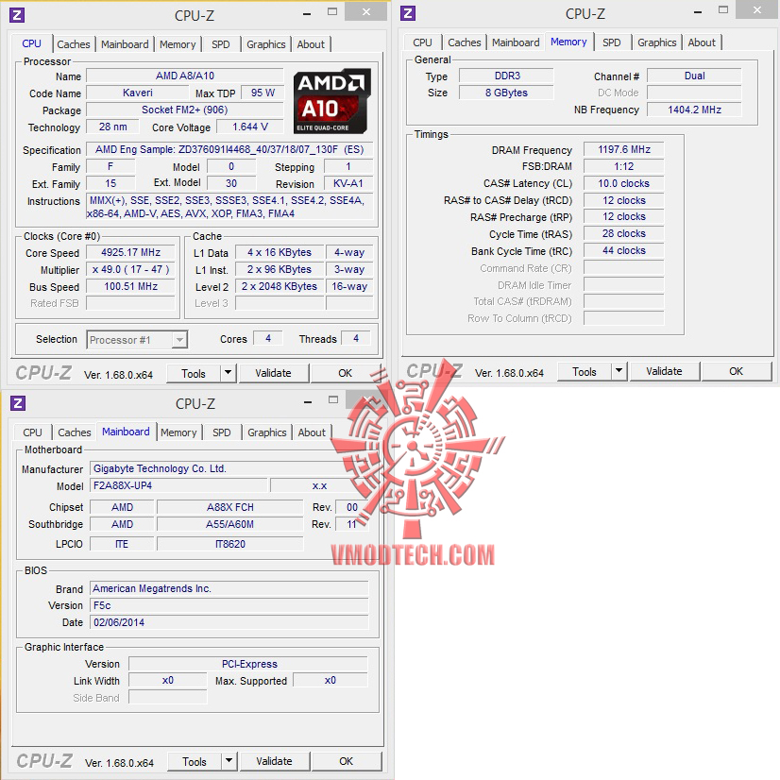
Task: Click OK button in the Memory window
Action: tap(737, 371)
